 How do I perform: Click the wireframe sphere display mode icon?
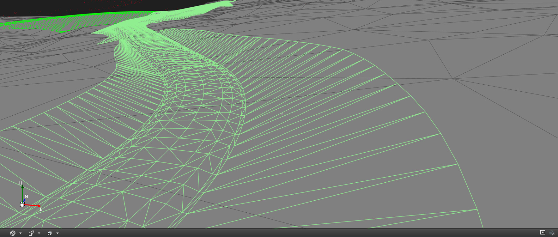[x=13, y=233]
